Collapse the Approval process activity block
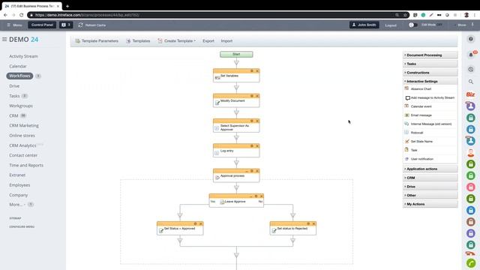Viewport: 480px width, 270px height. point(247,172)
